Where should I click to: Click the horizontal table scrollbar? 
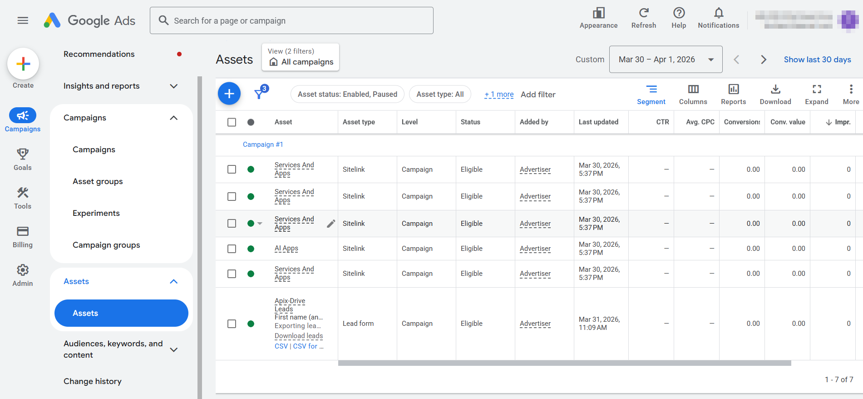click(564, 363)
